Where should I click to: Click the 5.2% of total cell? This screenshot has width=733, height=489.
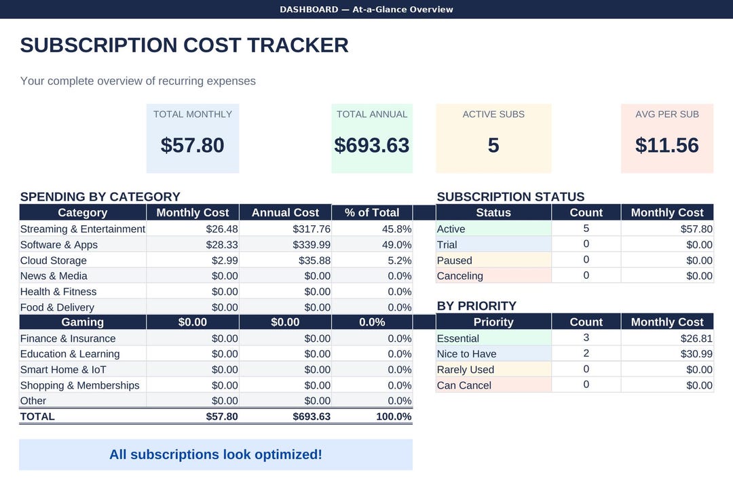click(372, 260)
